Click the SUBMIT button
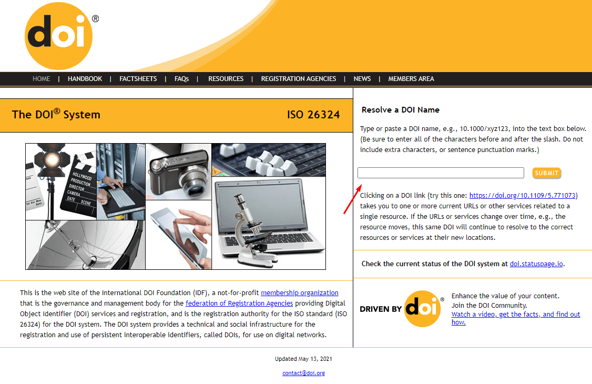The height and width of the screenshot is (384, 592). coord(546,173)
